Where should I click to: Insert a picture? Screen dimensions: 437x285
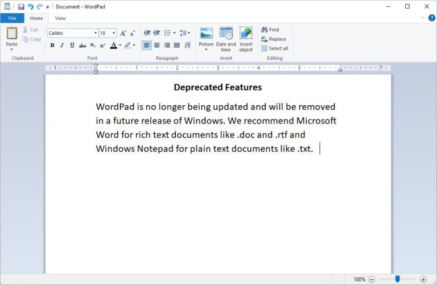click(x=206, y=34)
